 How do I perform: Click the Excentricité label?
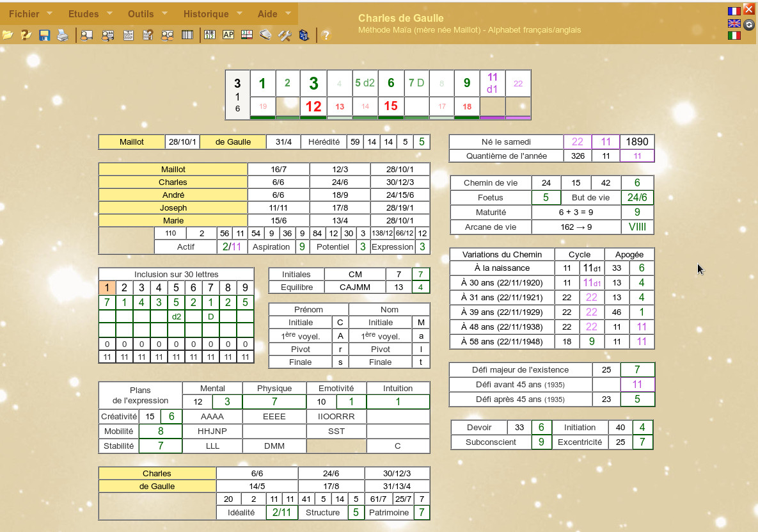click(x=580, y=442)
